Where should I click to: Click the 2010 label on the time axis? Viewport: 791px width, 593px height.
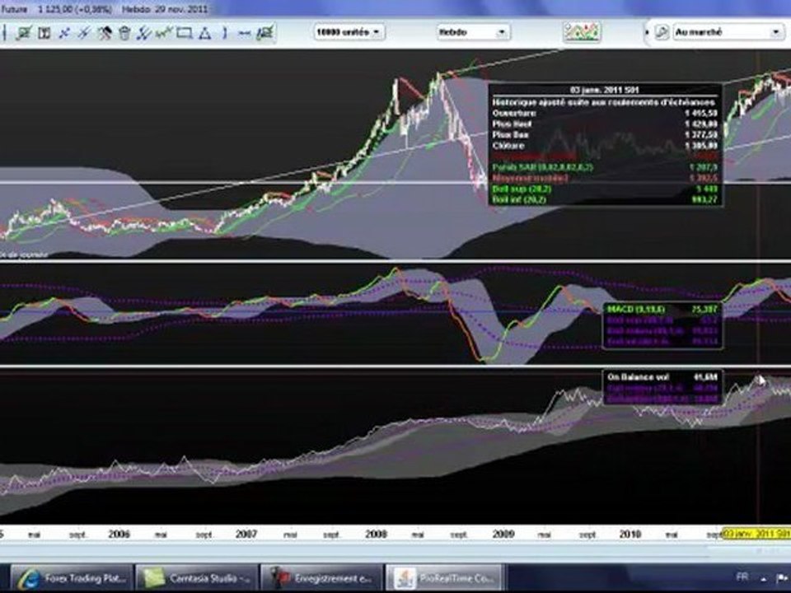[x=630, y=534]
